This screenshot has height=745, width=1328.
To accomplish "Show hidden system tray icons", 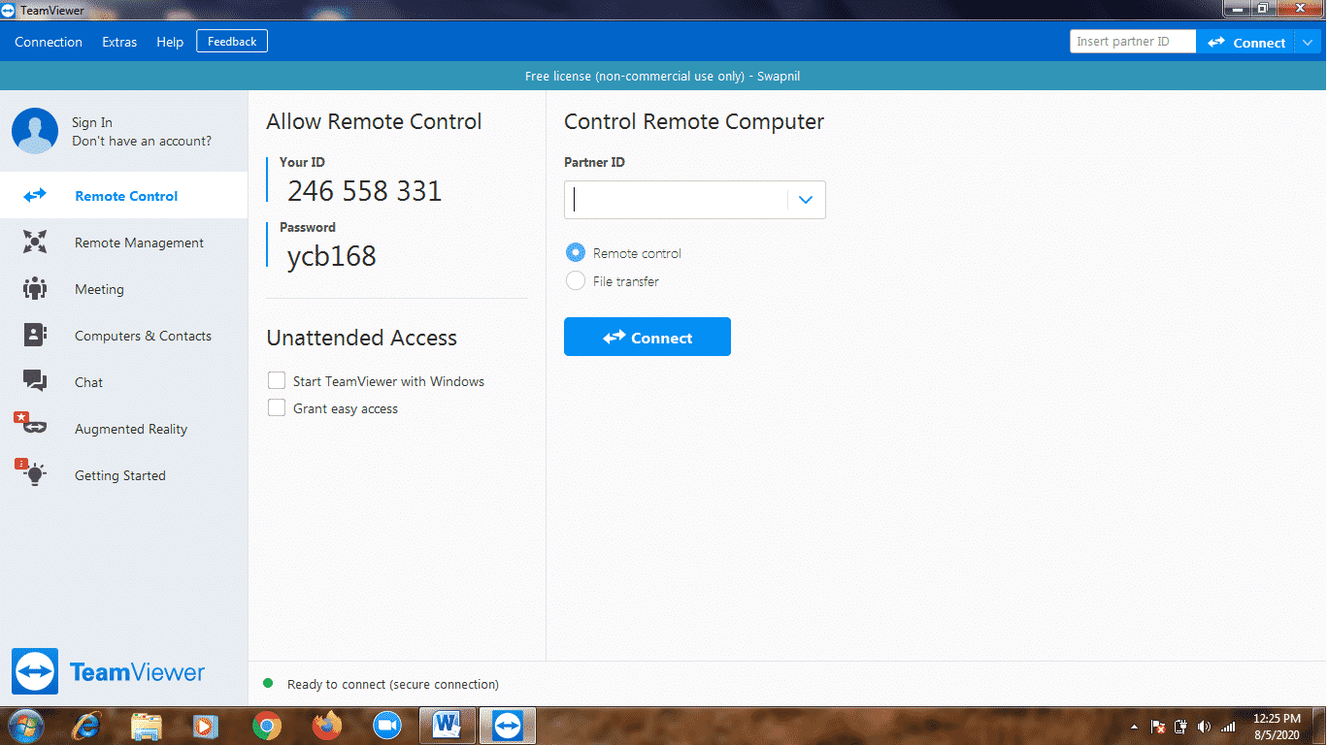I will click(1134, 727).
